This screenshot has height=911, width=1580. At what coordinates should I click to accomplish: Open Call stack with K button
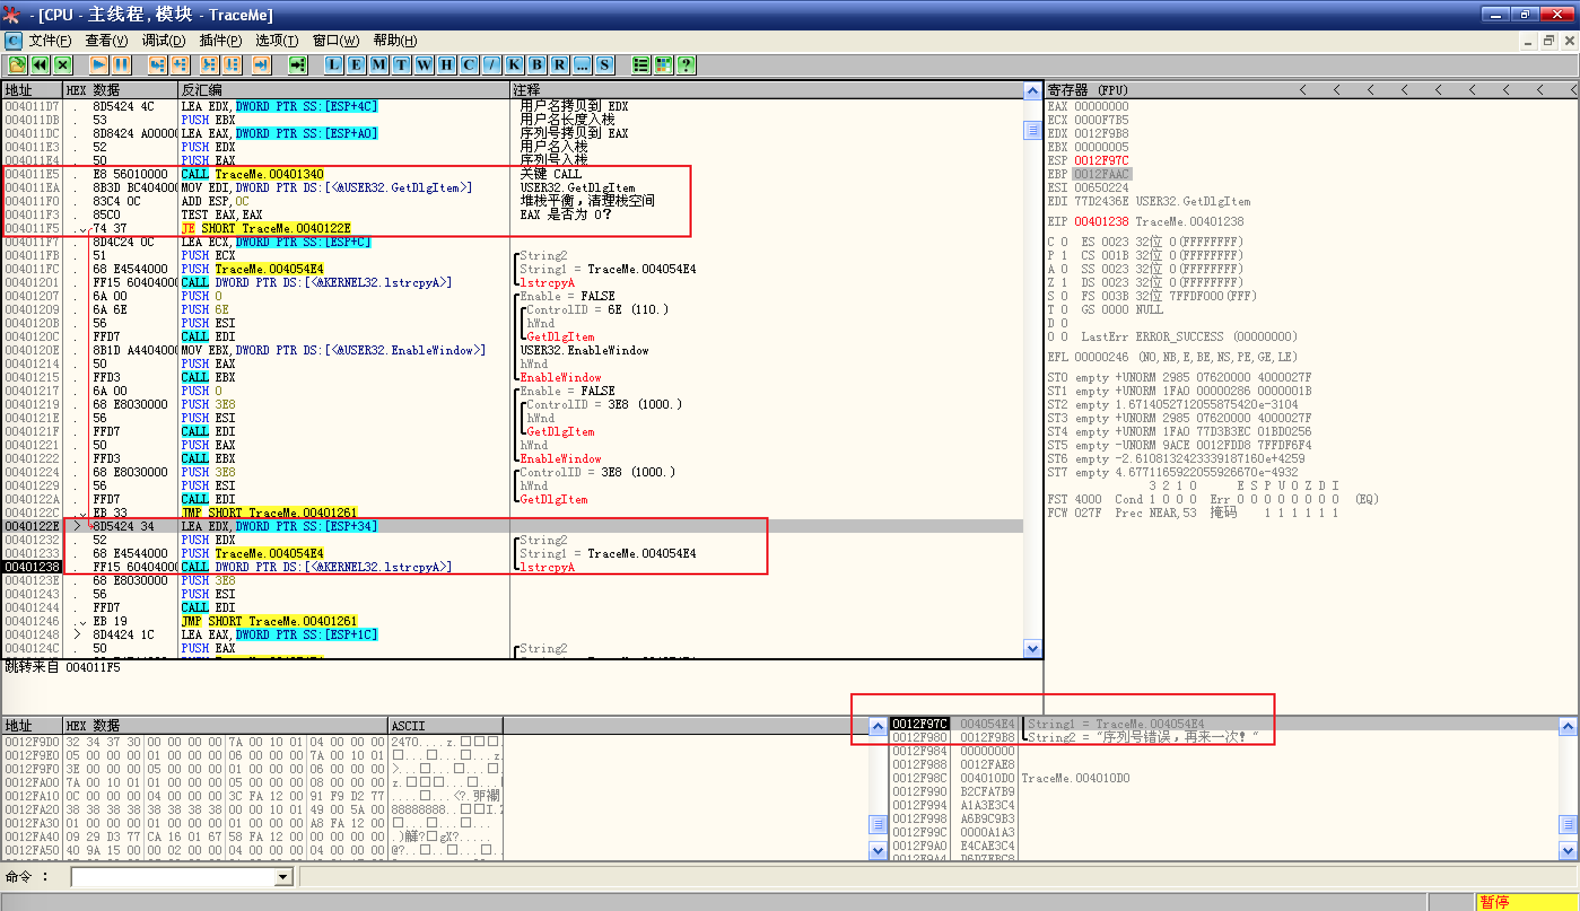514,64
